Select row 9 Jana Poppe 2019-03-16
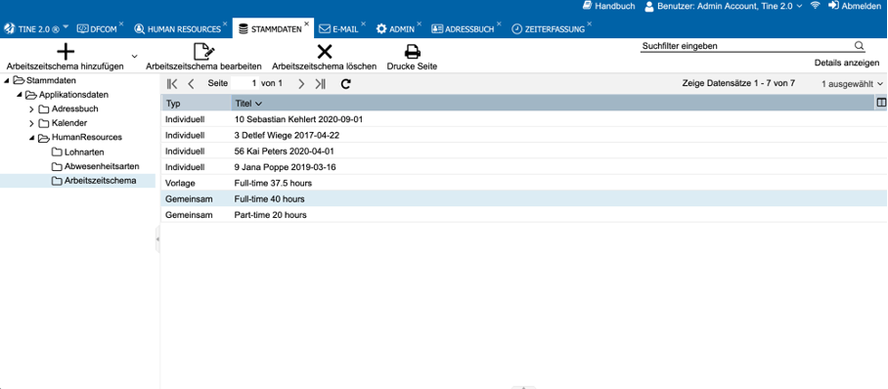 click(x=523, y=167)
